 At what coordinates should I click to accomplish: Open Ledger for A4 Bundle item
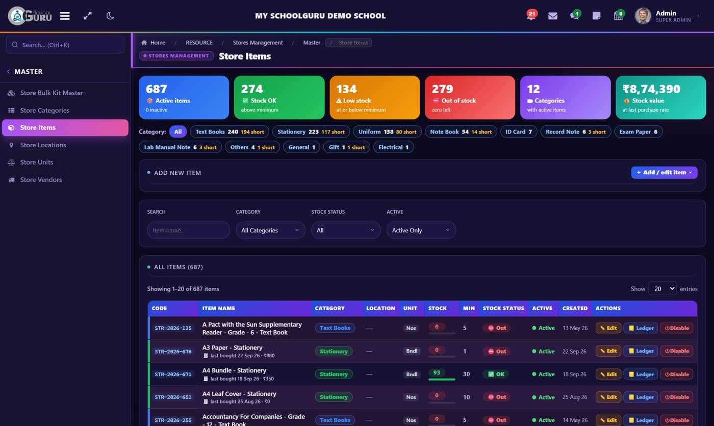click(x=641, y=374)
